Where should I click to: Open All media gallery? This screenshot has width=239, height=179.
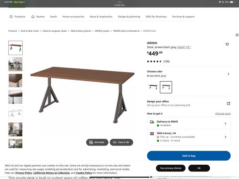[x=97, y=142]
